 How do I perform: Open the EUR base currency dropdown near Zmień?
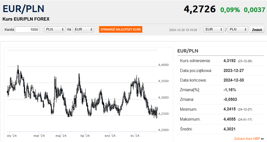[x=214, y=30]
